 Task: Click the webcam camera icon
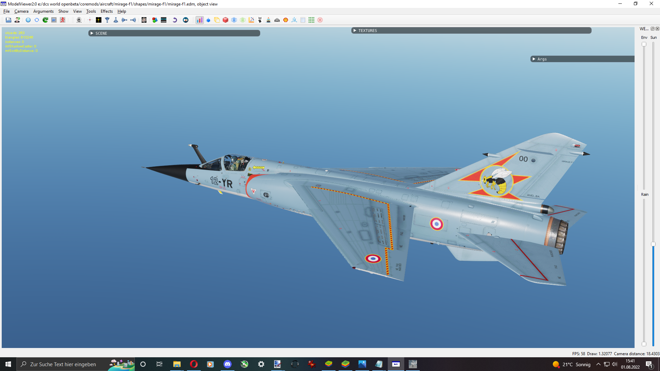(x=79, y=20)
